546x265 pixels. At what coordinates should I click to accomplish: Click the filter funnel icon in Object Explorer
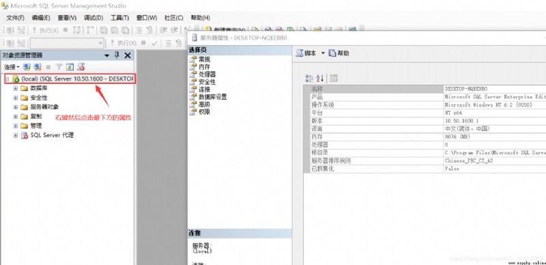[x=59, y=67]
